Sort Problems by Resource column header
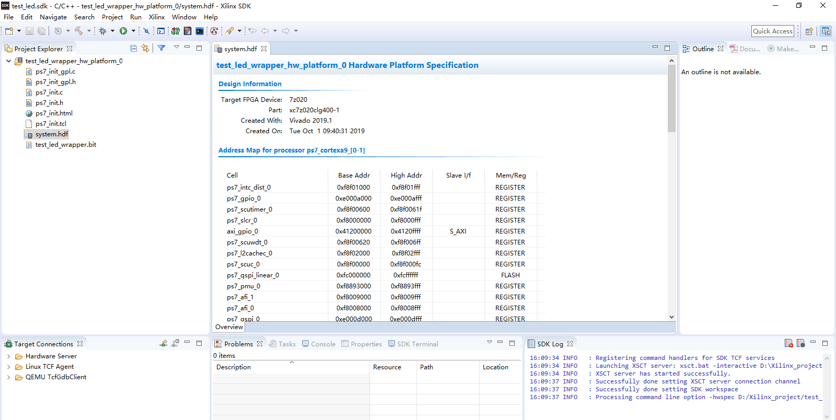The image size is (836, 420). click(x=393, y=367)
